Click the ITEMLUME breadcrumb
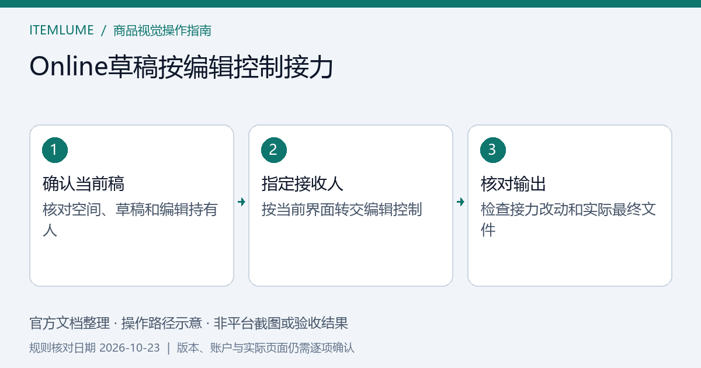 click(61, 30)
